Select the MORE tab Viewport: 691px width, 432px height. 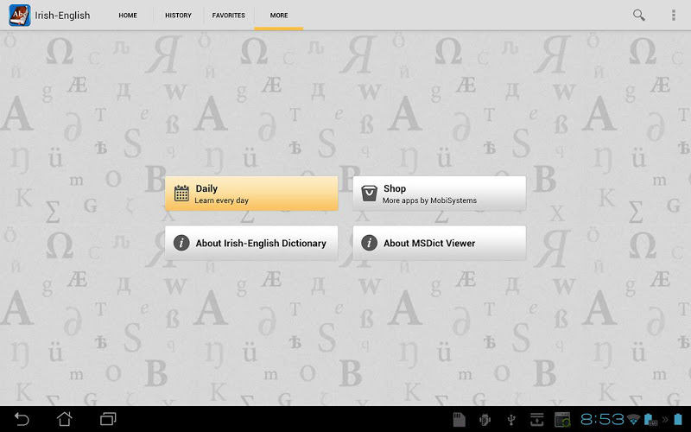pos(278,15)
